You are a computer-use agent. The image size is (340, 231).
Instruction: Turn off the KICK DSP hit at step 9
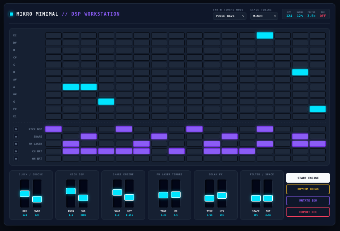point(194,129)
